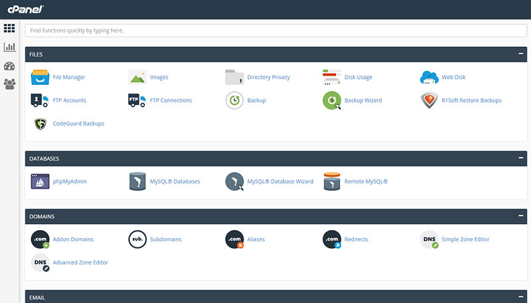
Task: Click the Disk Usage icon
Action: tap(331, 77)
